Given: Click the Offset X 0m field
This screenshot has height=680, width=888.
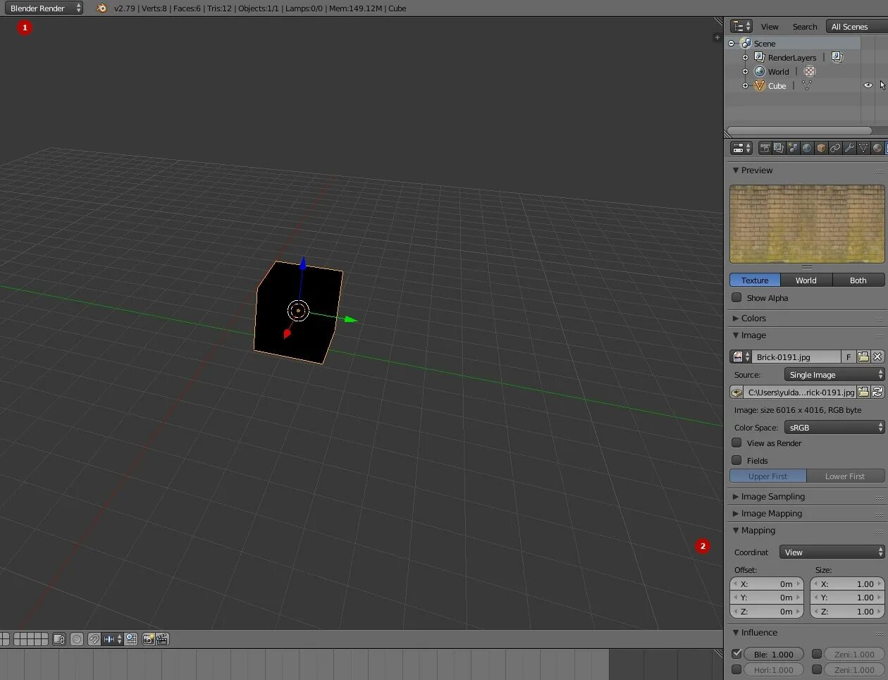Looking at the screenshot, I should [767, 583].
